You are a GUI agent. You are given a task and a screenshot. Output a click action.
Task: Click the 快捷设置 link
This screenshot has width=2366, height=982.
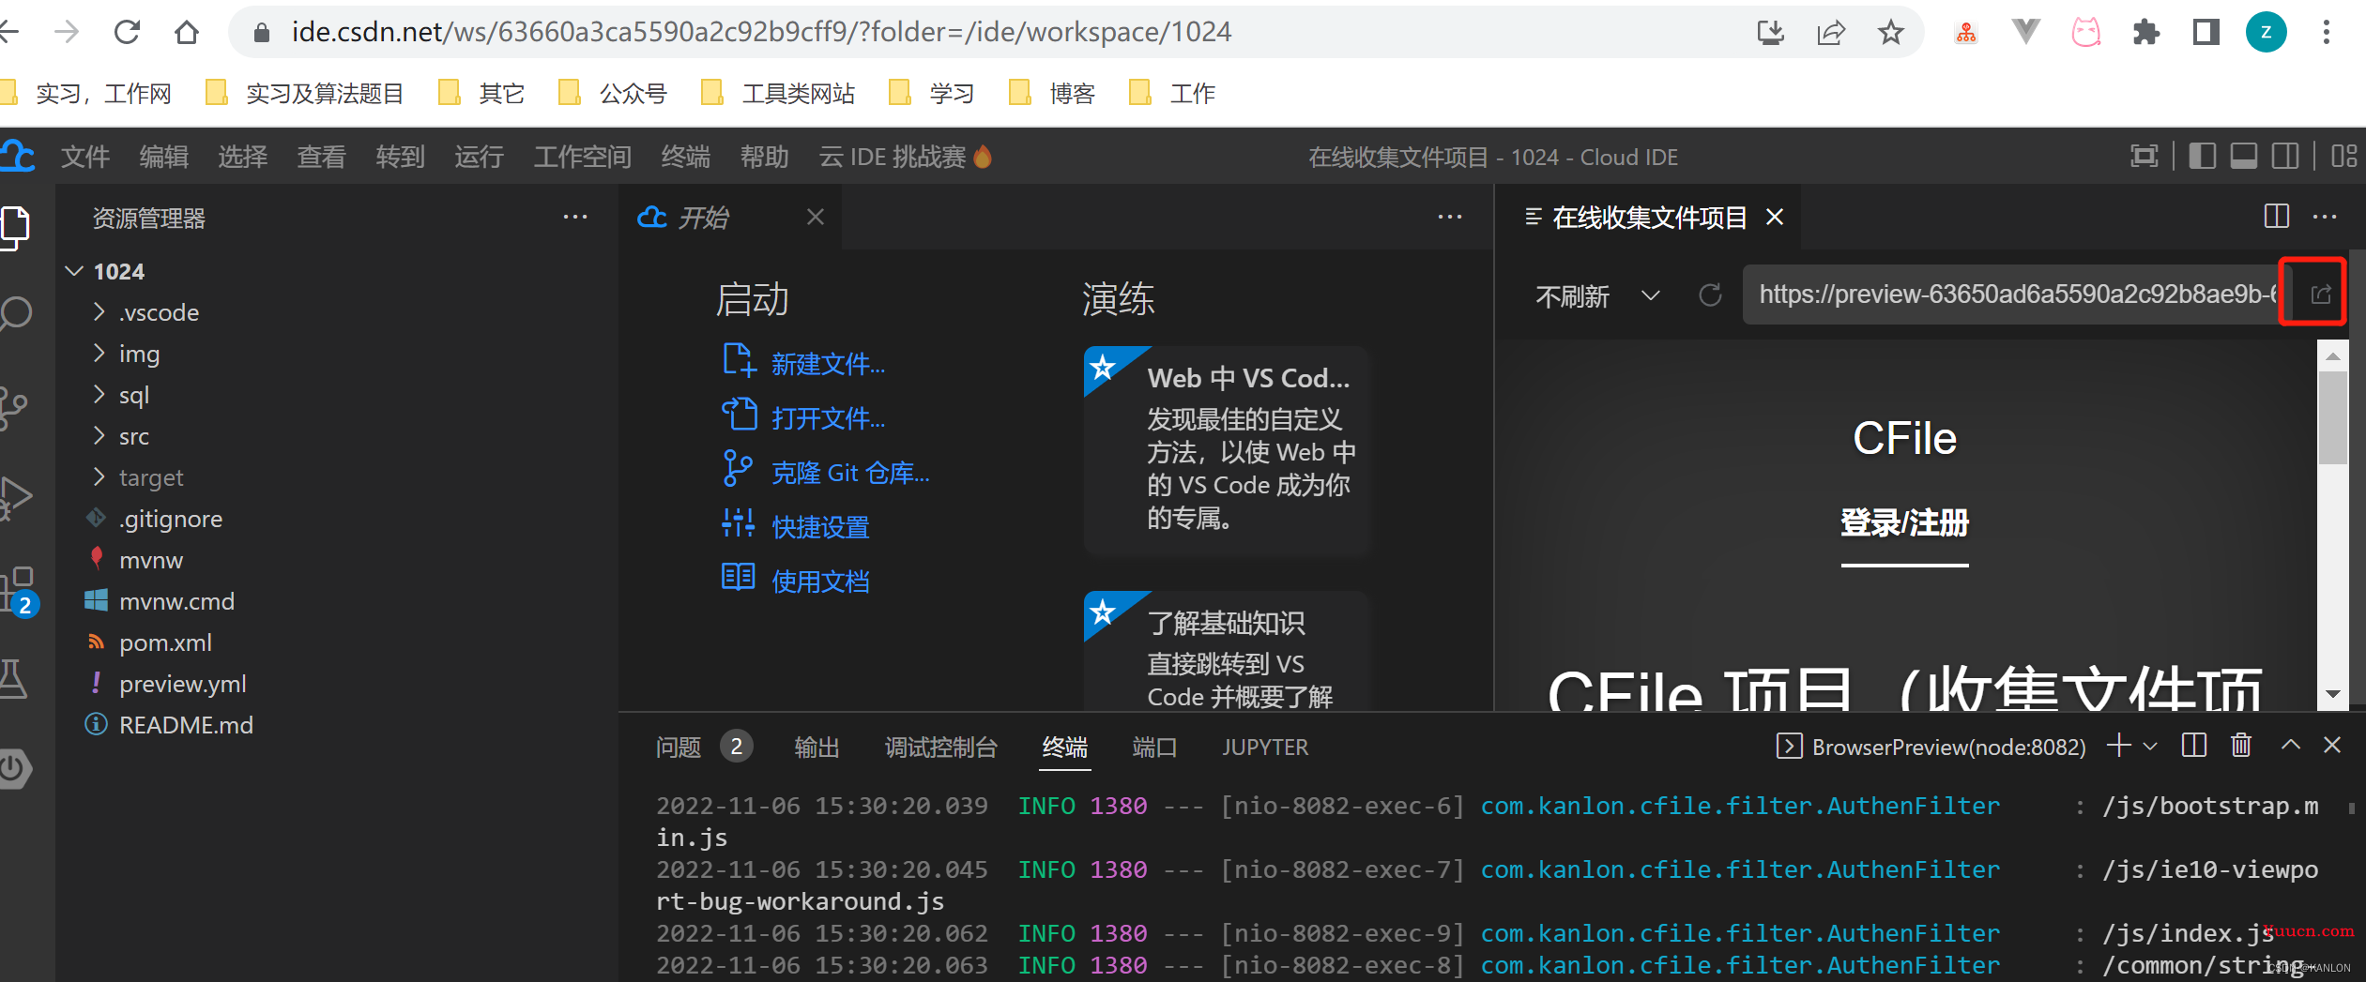(x=820, y=527)
